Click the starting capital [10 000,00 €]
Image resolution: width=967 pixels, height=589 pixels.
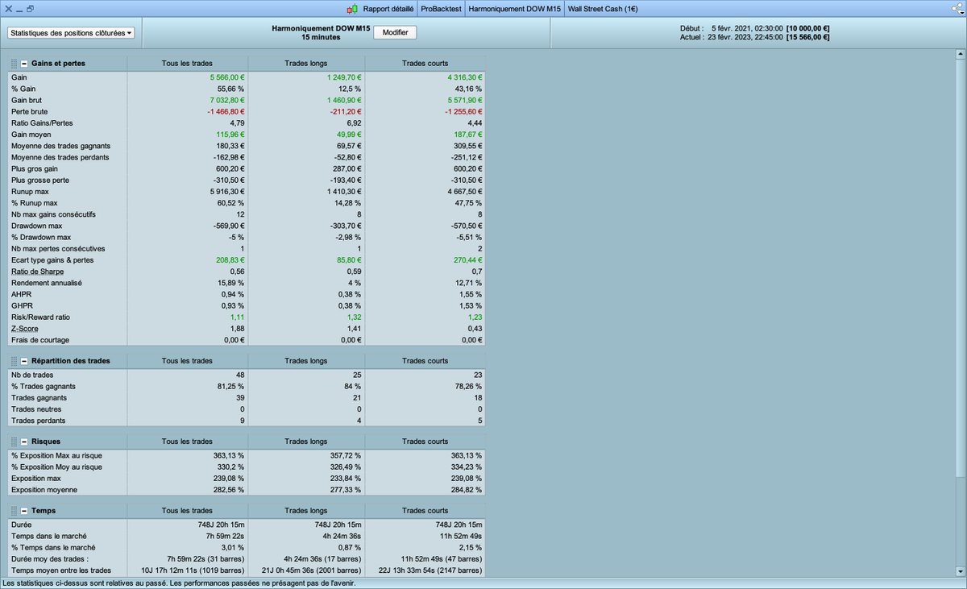[x=808, y=27]
